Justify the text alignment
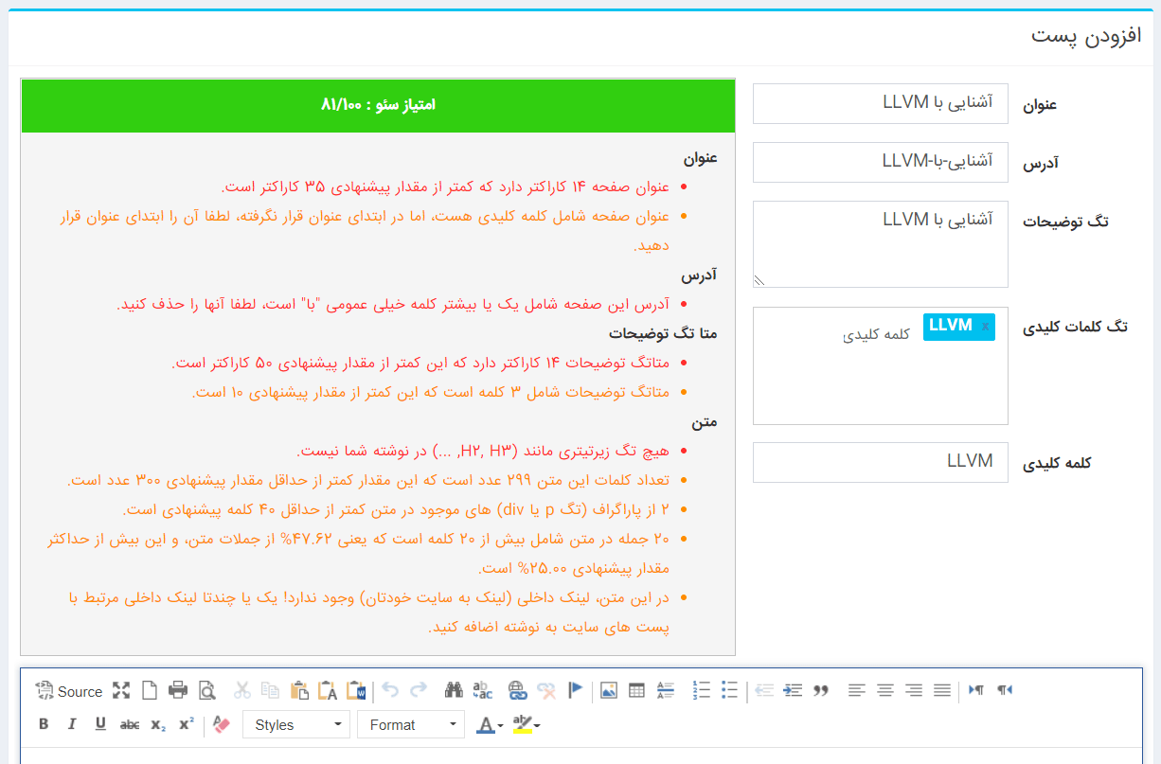1161x764 pixels. coord(941,690)
